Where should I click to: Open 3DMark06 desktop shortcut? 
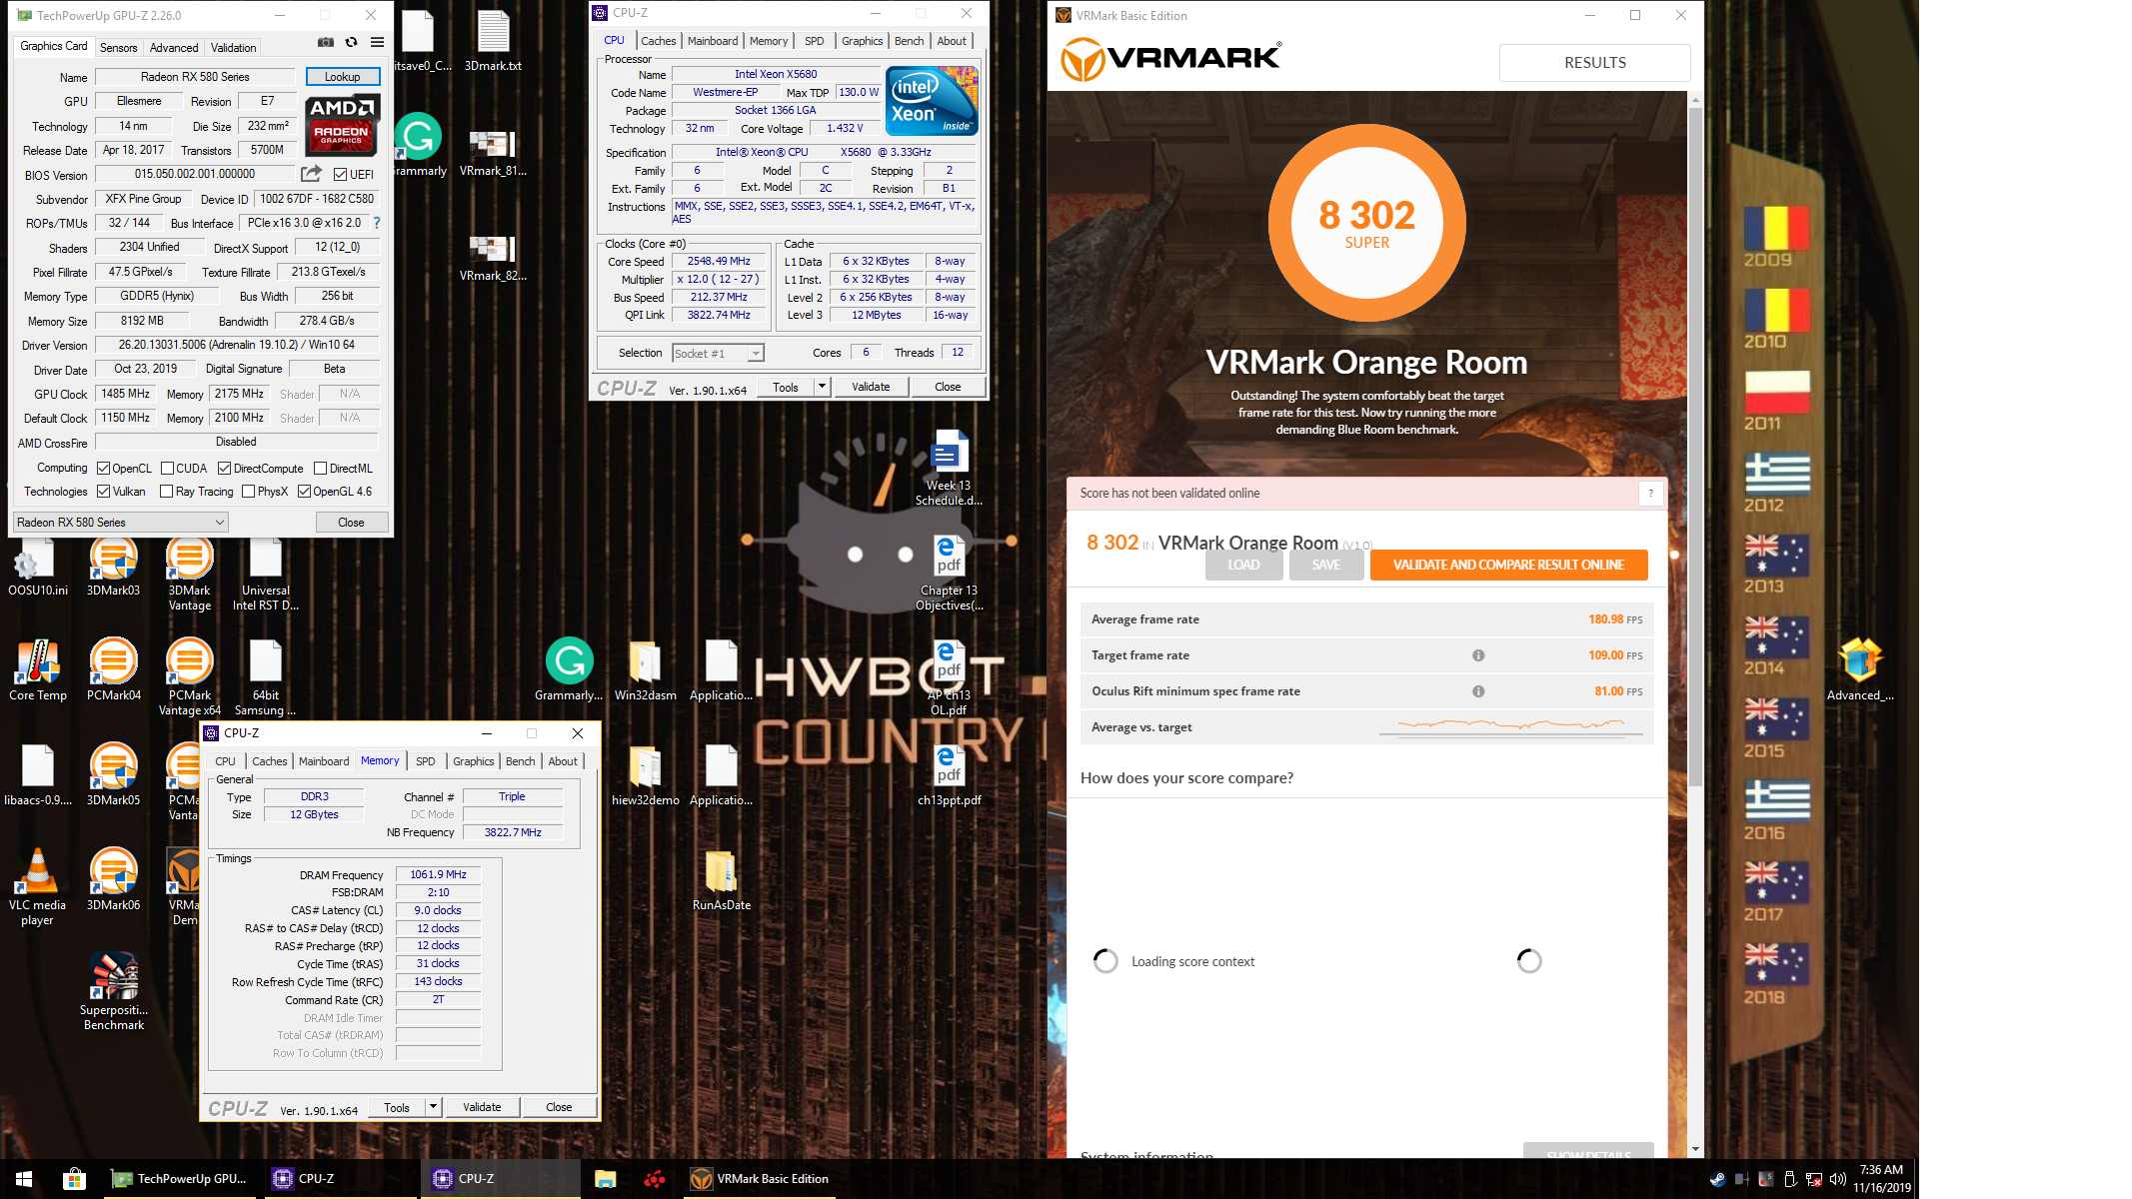tap(113, 879)
